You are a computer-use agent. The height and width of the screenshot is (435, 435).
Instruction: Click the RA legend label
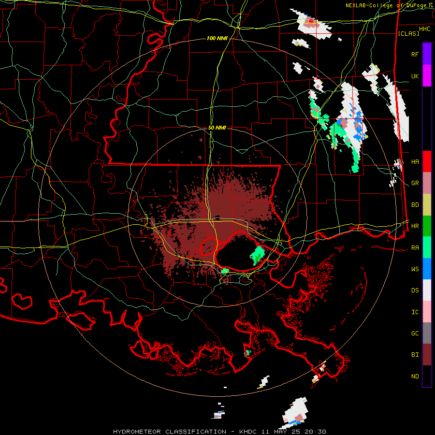tap(415, 248)
